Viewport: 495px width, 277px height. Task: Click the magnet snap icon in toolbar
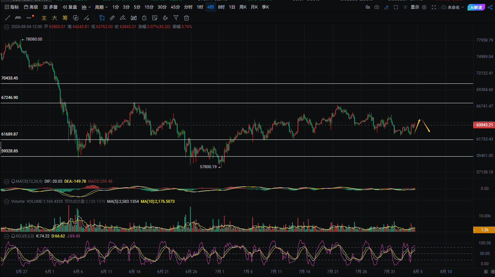[165, 18]
